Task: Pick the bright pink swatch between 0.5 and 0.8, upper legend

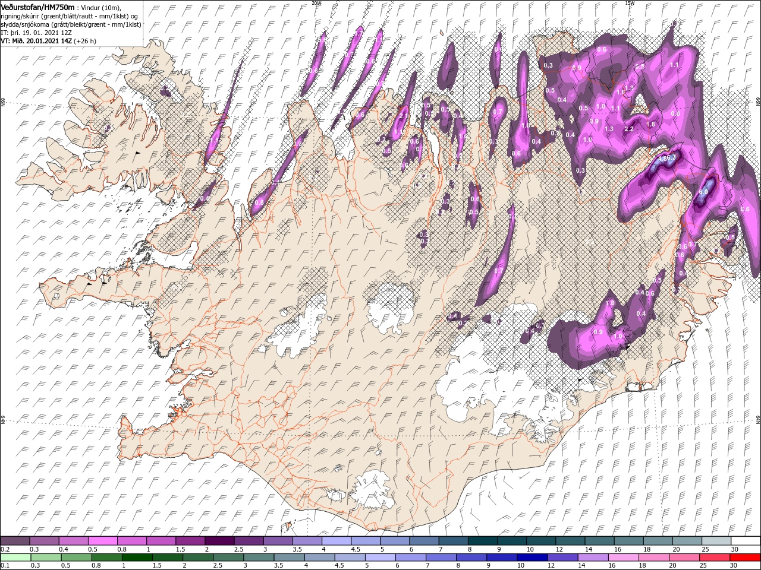Action: tap(102, 541)
